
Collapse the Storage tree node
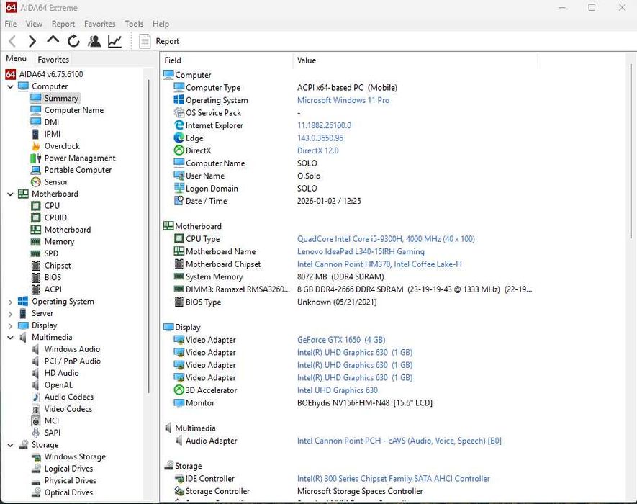tap(10, 446)
